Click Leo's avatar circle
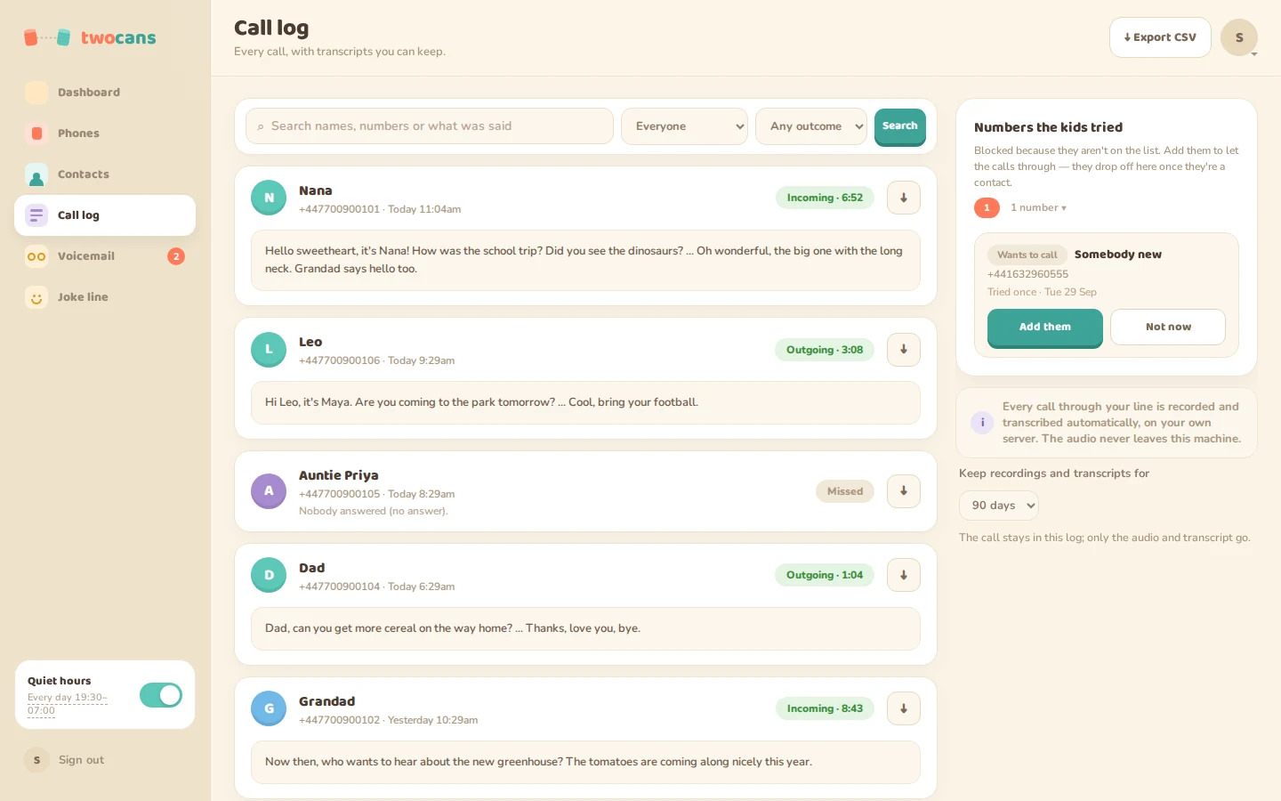The image size is (1281, 801). tap(269, 350)
